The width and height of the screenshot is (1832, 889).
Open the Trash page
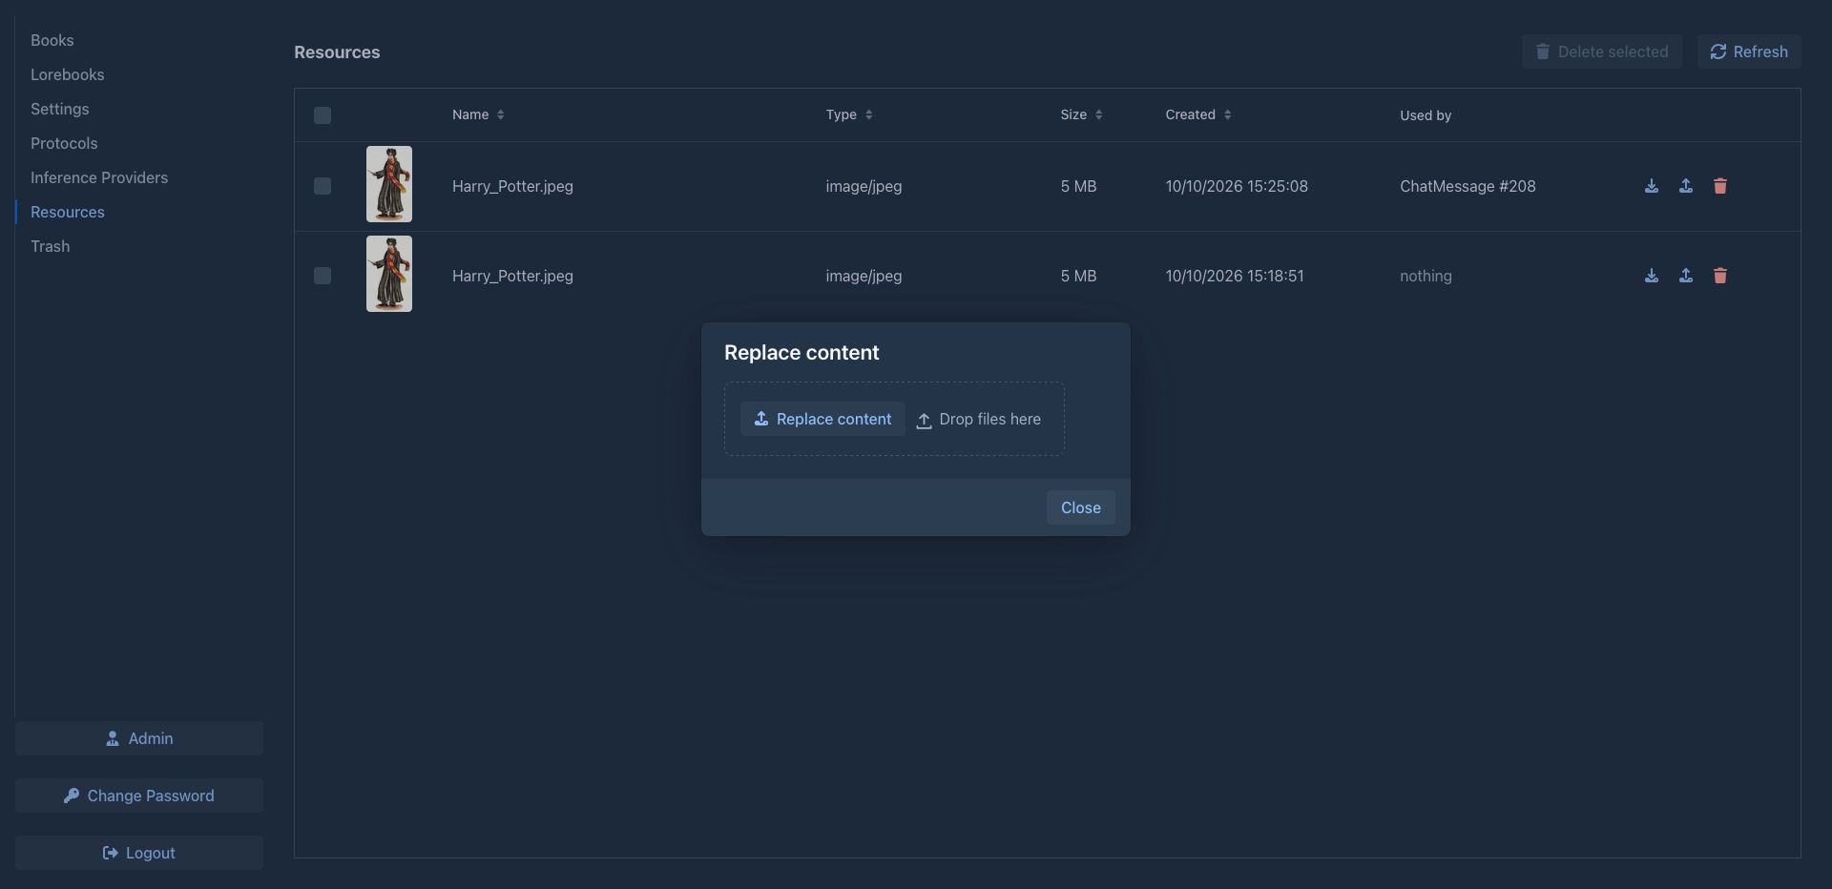50,246
